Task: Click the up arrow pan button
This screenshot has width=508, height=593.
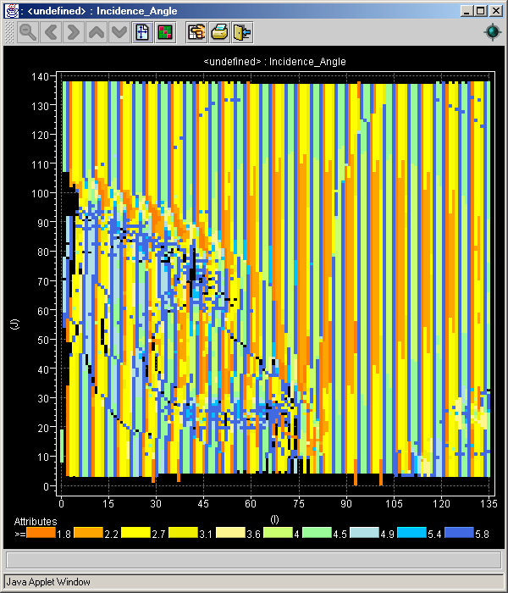Action: (x=97, y=32)
